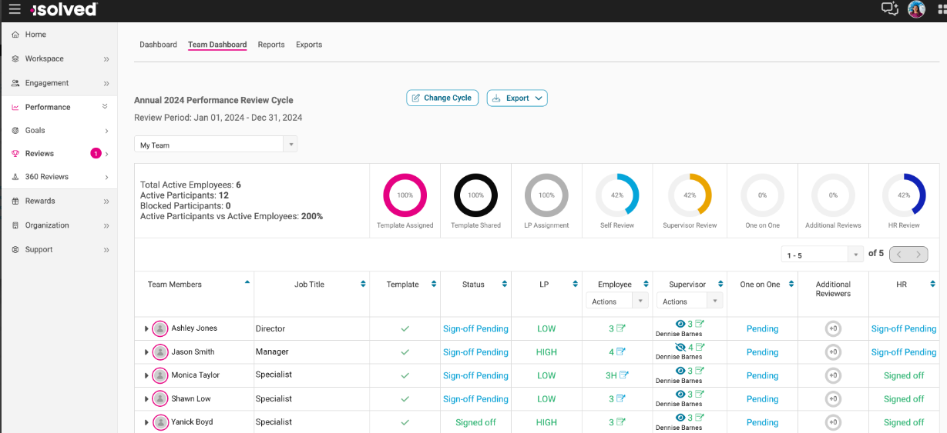Open the hamburger navigation menu
The image size is (947, 433).
15,9
